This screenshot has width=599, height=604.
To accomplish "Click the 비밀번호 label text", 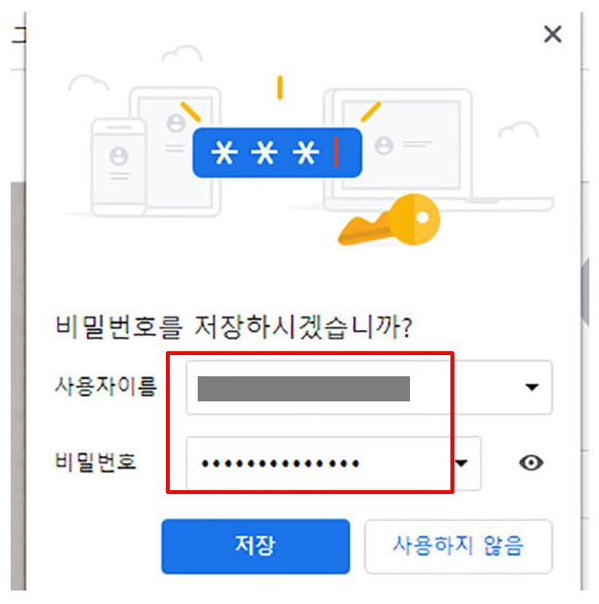I will [95, 462].
